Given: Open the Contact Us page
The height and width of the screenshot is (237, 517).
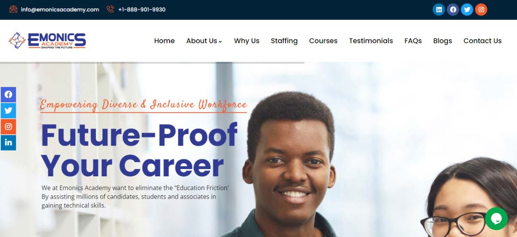Looking at the screenshot, I should point(482,41).
